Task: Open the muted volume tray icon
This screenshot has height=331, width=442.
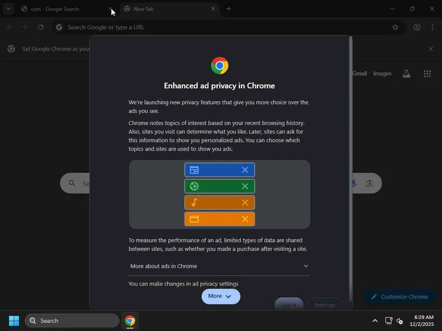Action: tap(400, 321)
